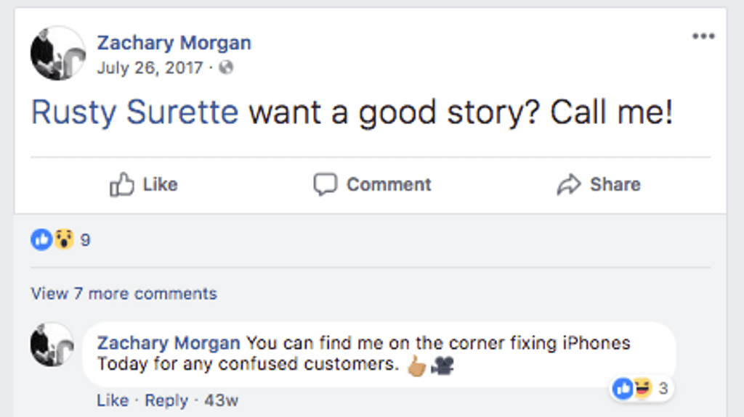This screenshot has height=417, width=744.
Task: Open the post options three-dot menu
Action: coord(703,36)
